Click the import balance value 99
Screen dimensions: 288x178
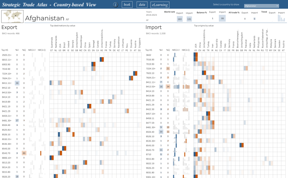click(x=222, y=18)
